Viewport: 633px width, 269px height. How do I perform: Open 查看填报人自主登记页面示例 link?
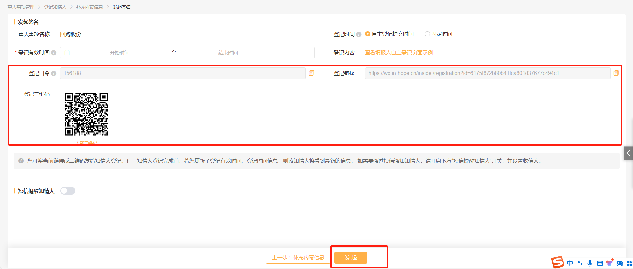[399, 53]
